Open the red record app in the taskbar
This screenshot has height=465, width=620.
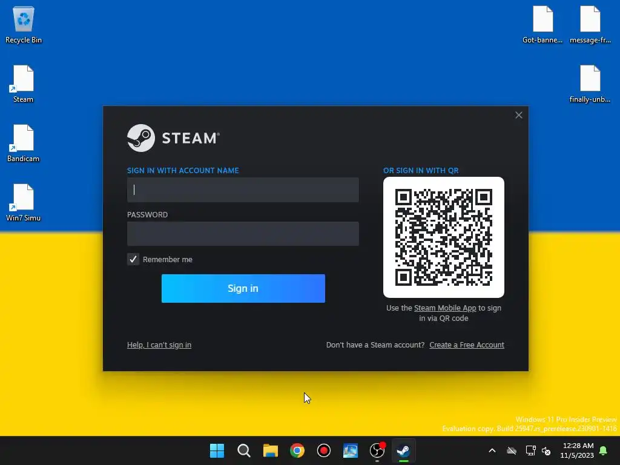point(324,450)
